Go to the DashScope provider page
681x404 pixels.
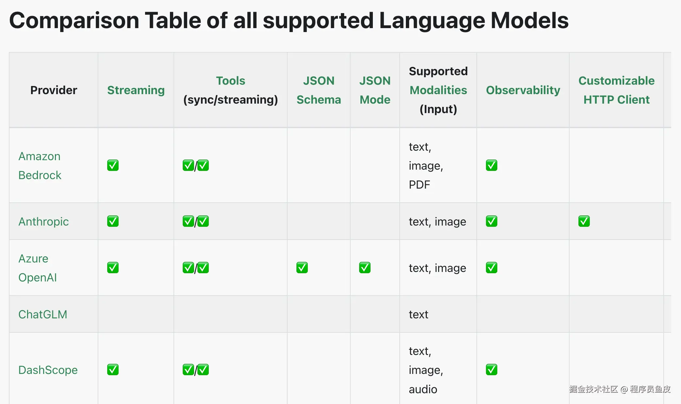pos(48,370)
